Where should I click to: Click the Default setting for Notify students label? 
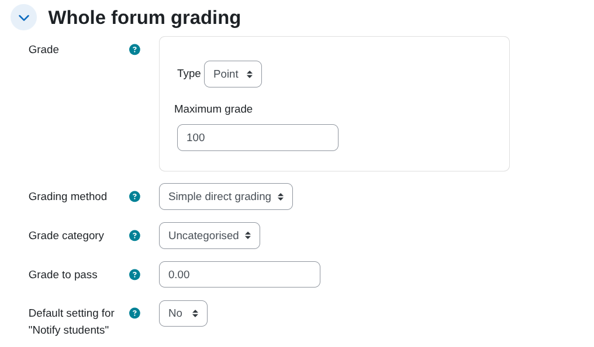tap(71, 321)
